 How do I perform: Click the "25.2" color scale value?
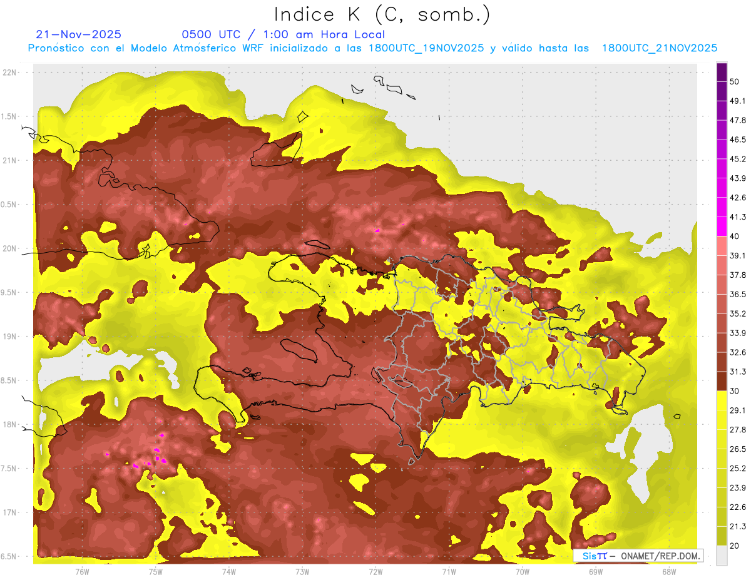pyautogui.click(x=738, y=468)
